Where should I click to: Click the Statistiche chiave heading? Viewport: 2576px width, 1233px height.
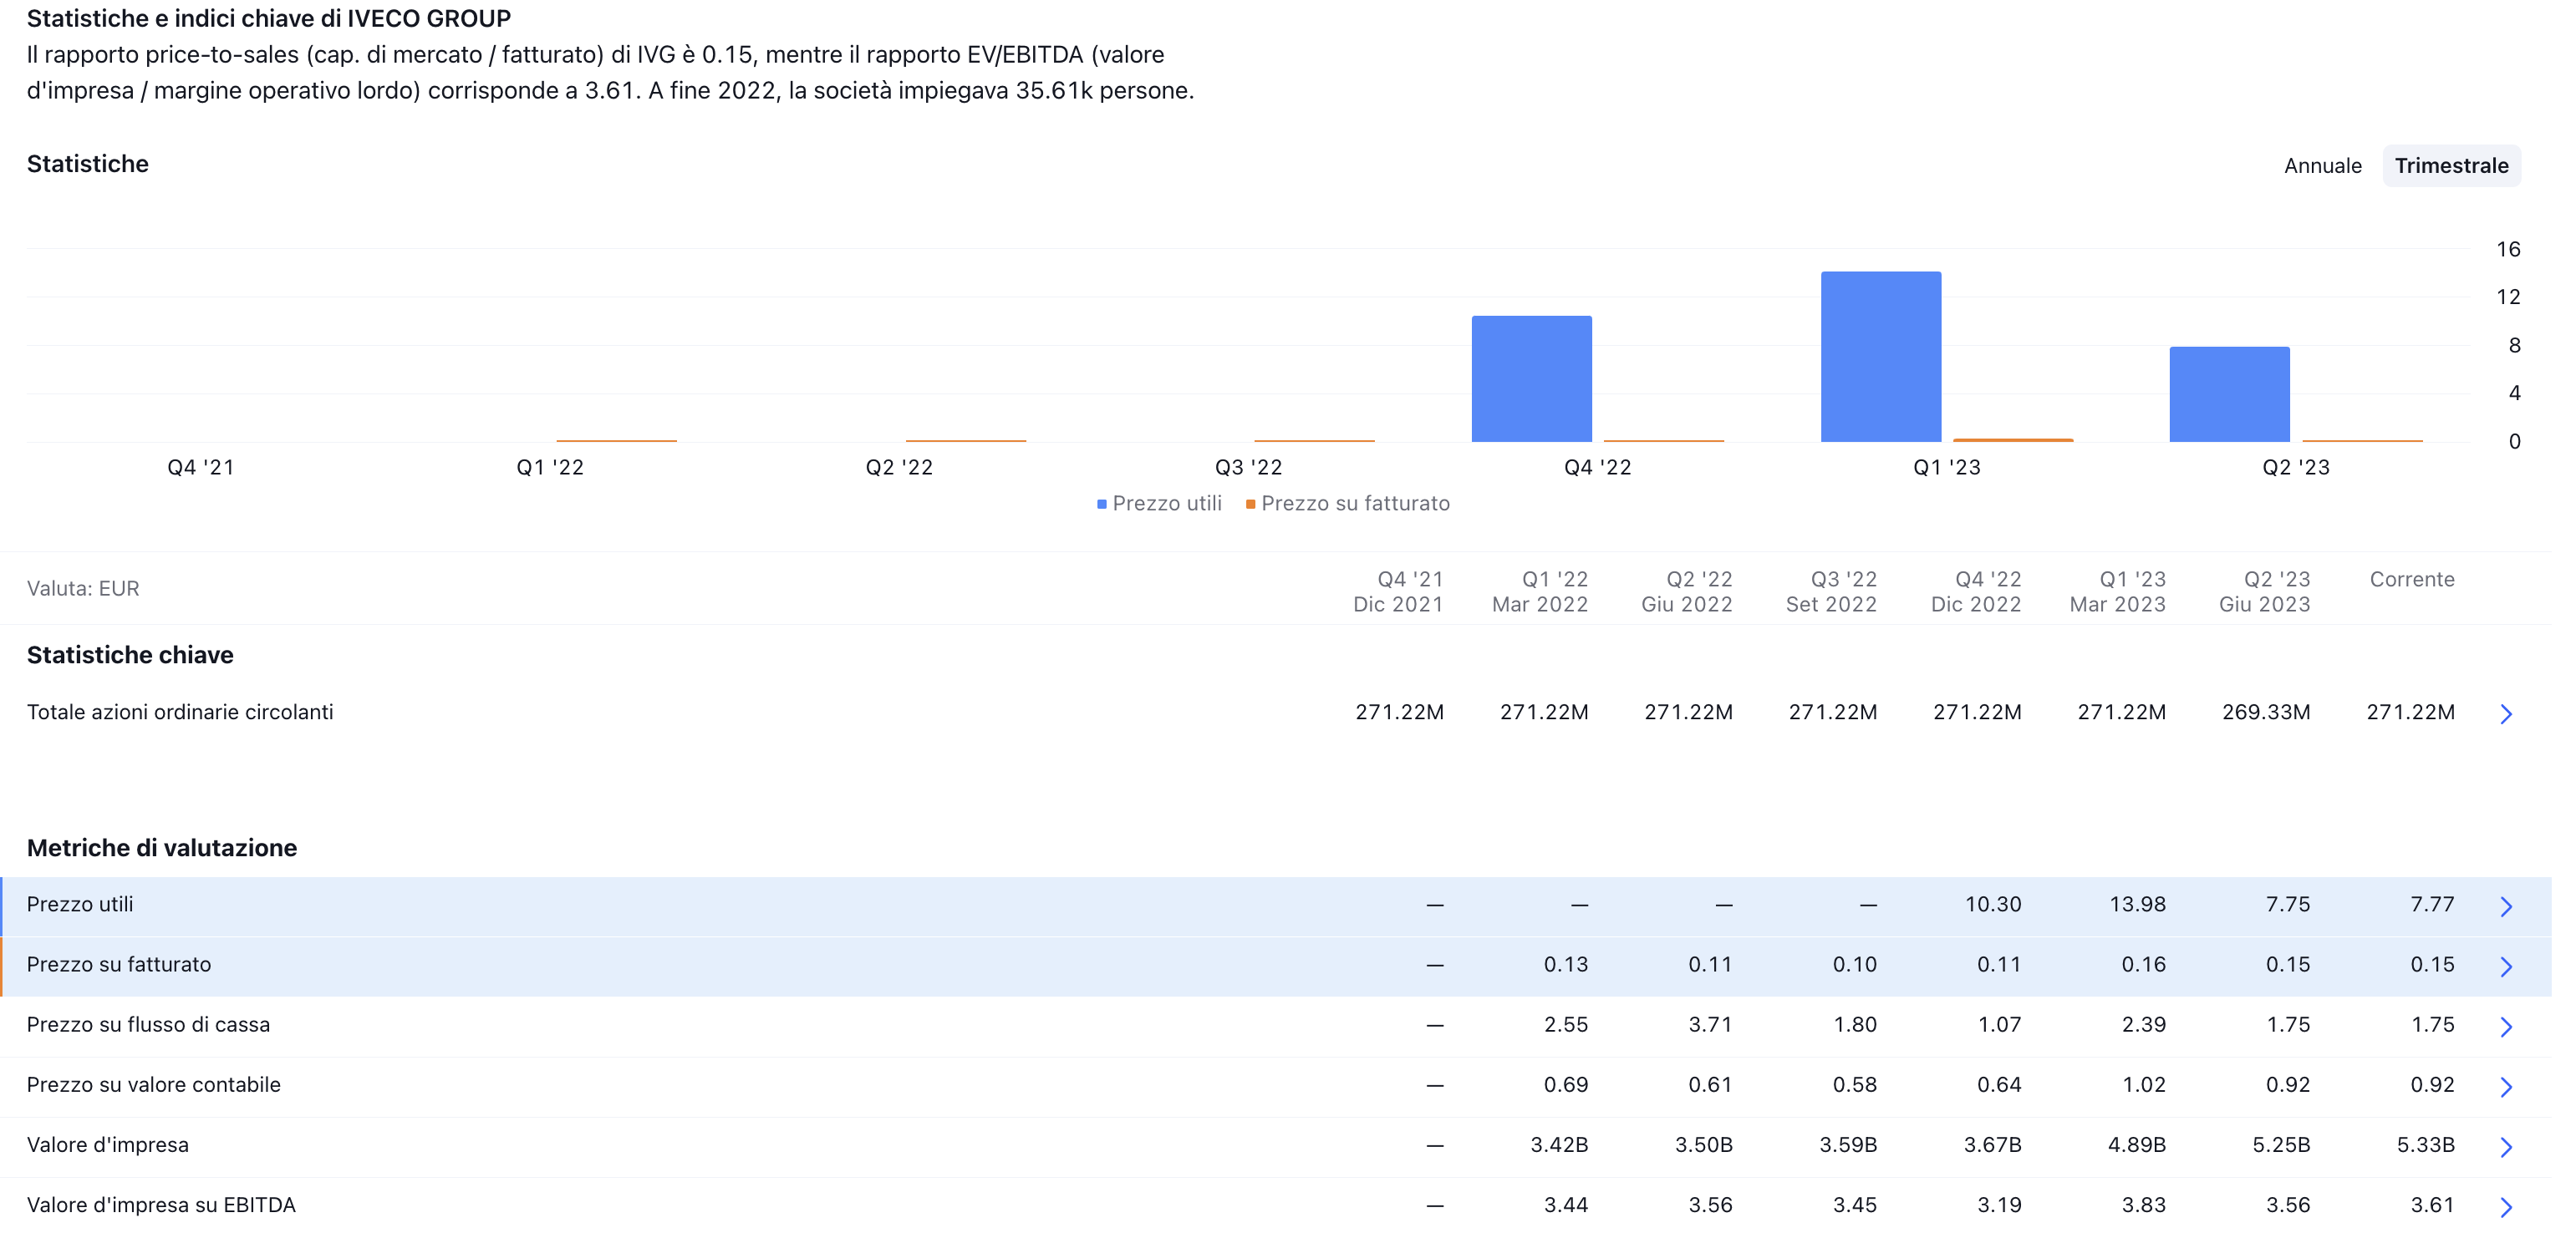click(x=130, y=654)
